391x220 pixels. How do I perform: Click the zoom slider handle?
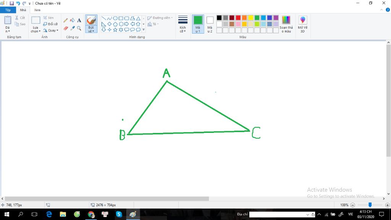(370, 205)
